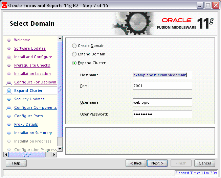Click the Configuration Progress step label
Image resolution: width=221 pixels, height=178 pixels.
(x=36, y=150)
